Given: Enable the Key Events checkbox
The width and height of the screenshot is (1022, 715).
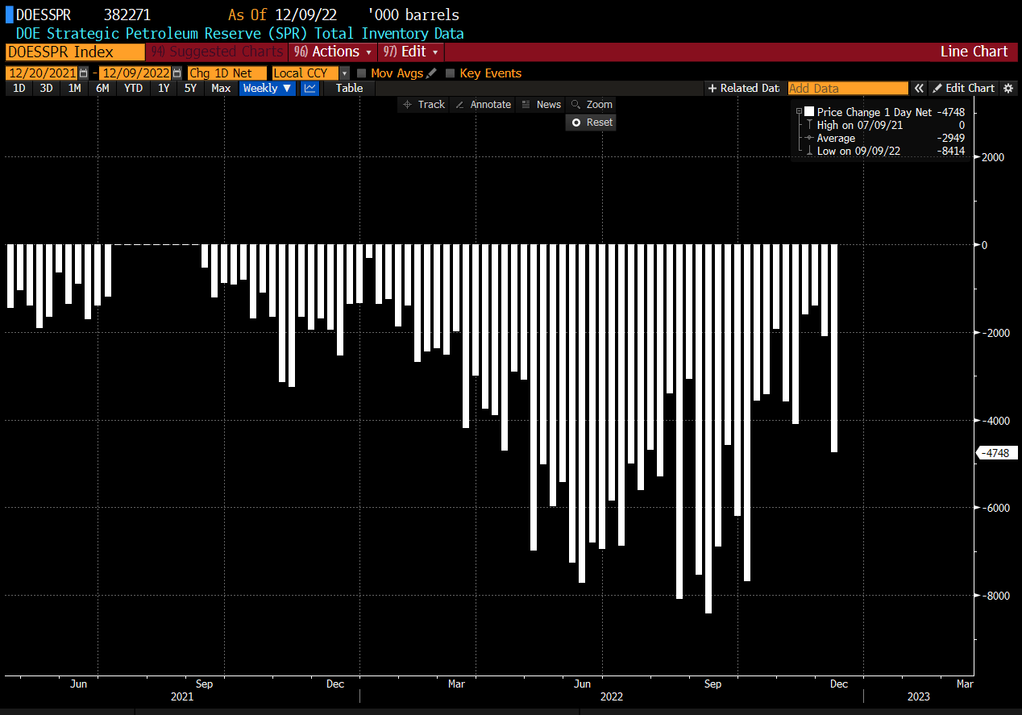Looking at the screenshot, I should pos(450,73).
